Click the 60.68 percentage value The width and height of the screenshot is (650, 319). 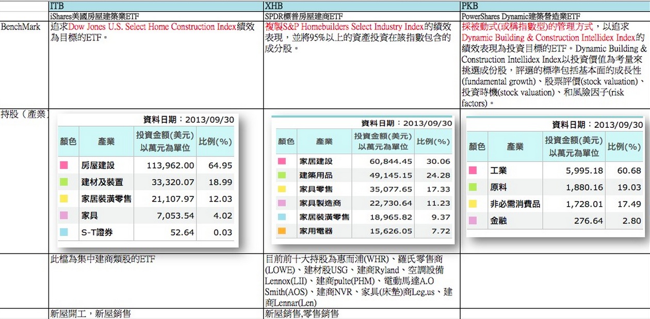coord(629,171)
